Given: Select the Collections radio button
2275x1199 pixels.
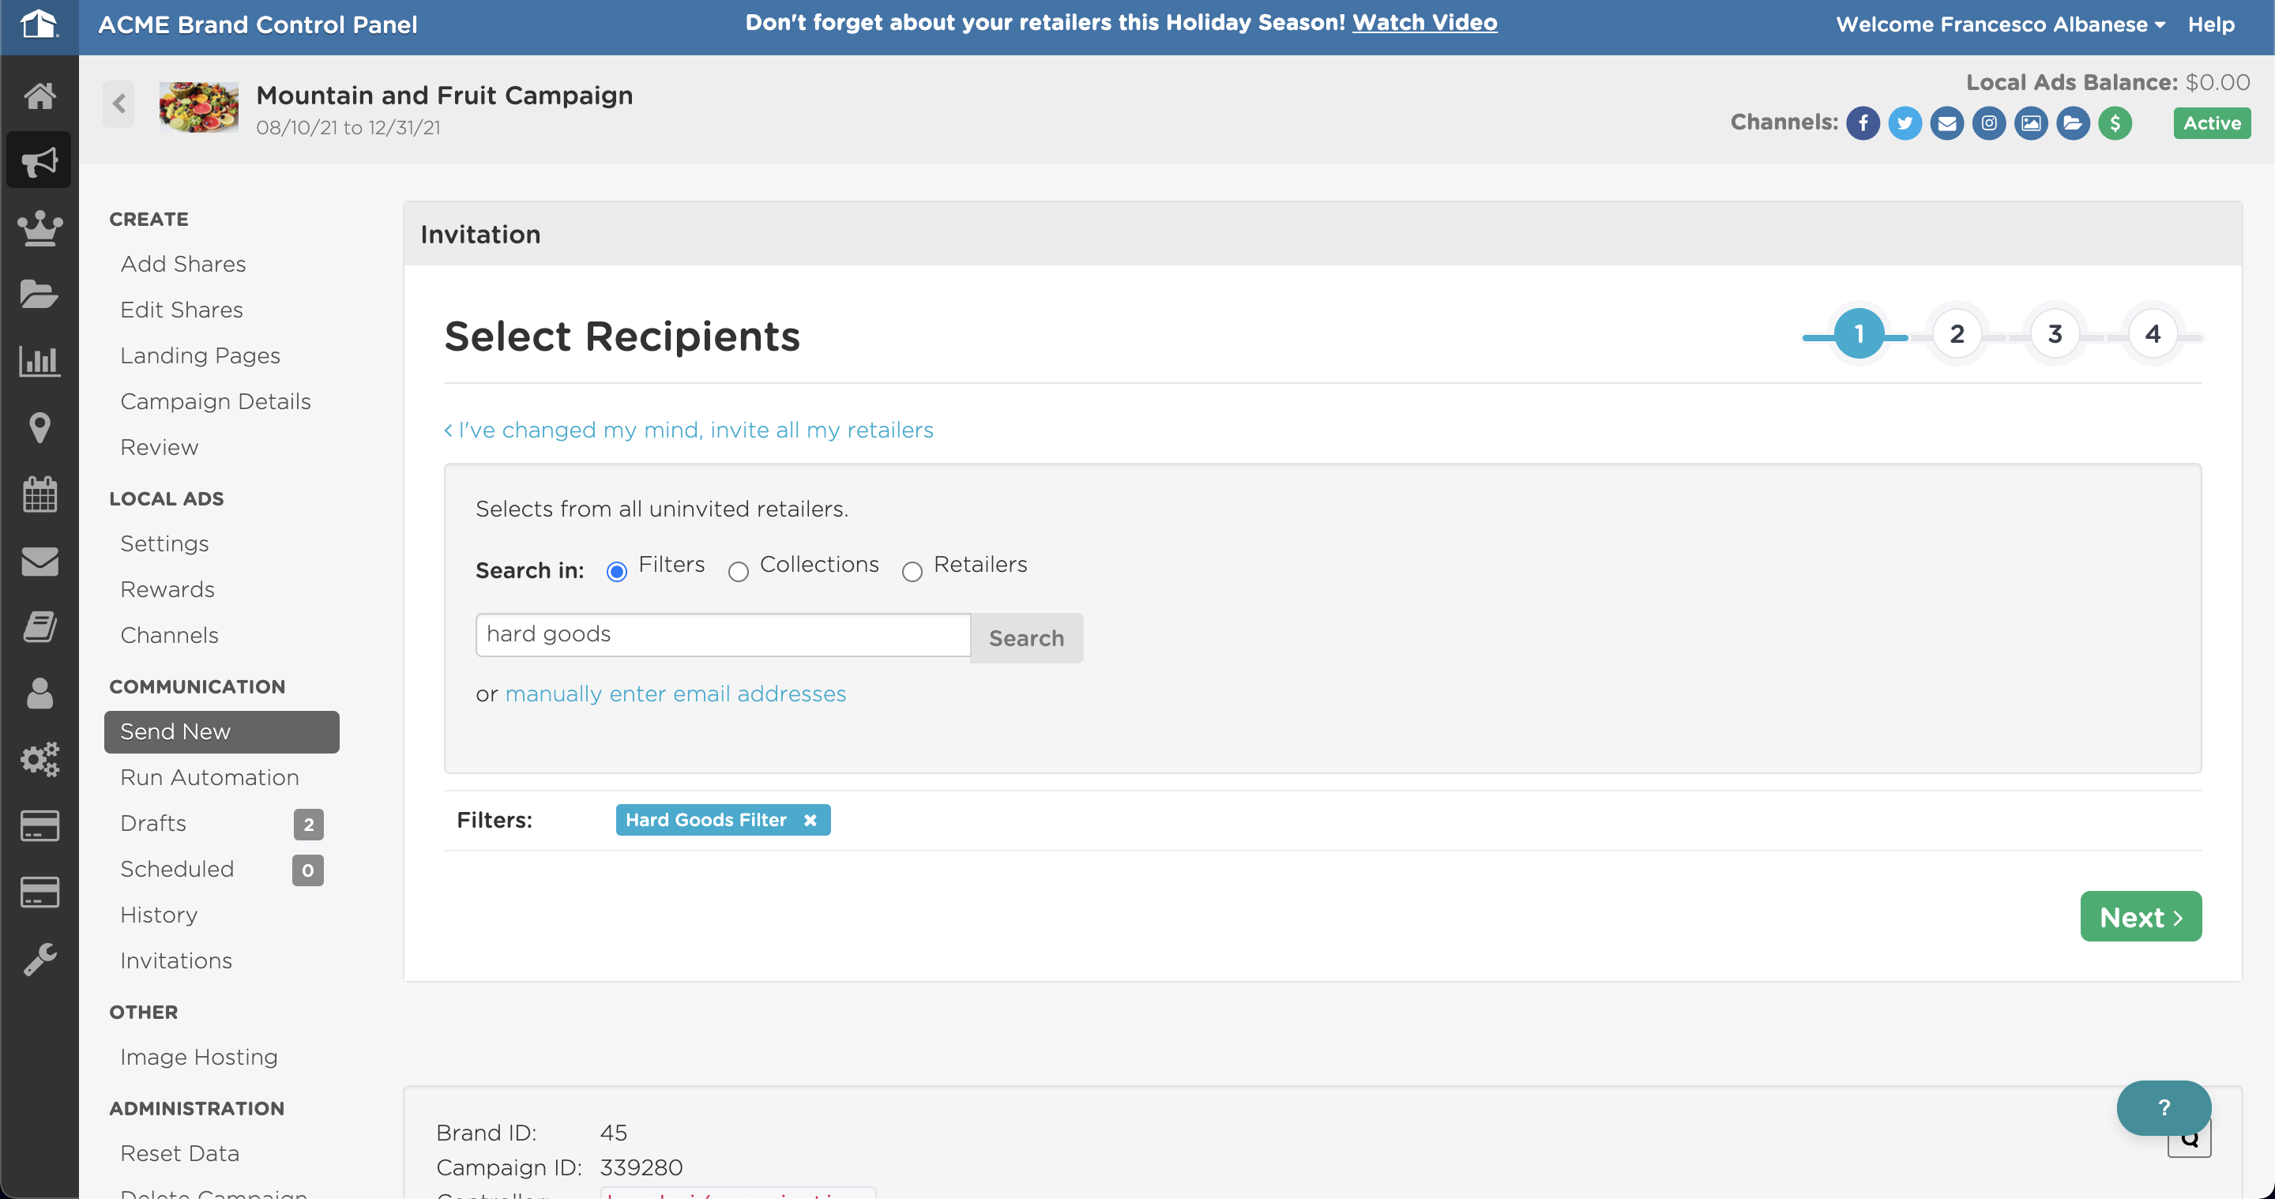Looking at the screenshot, I should tap(739, 572).
